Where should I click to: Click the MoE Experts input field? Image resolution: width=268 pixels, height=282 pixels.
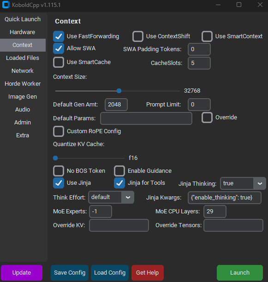(x=101, y=211)
